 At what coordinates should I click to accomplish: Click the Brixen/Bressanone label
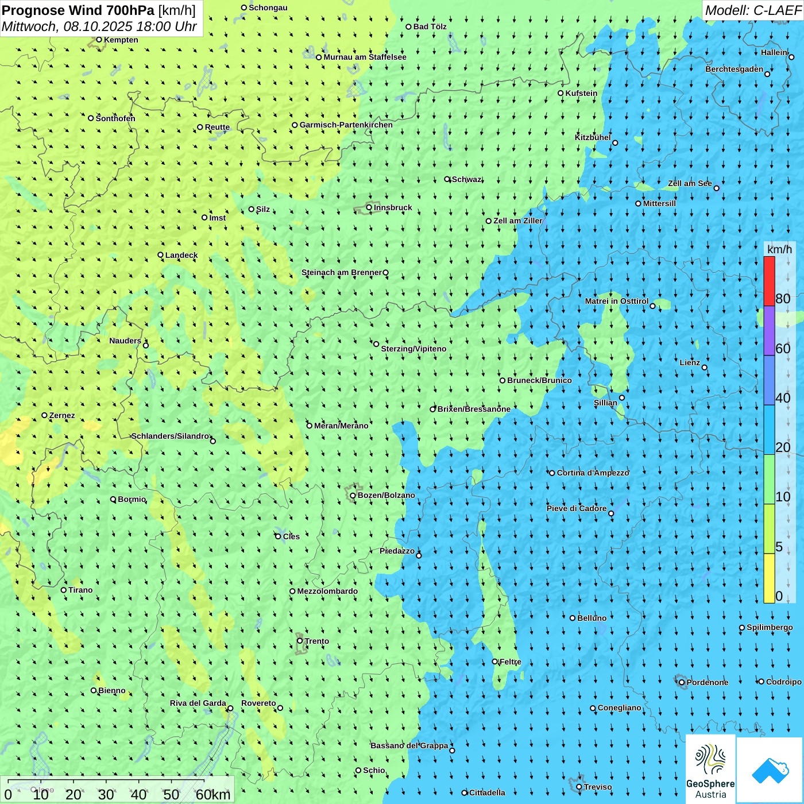474,409
